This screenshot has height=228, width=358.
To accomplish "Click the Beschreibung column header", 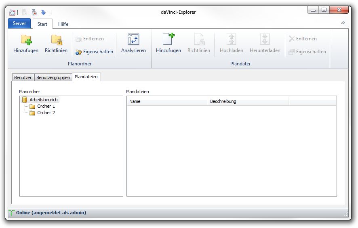I will click(248, 101).
